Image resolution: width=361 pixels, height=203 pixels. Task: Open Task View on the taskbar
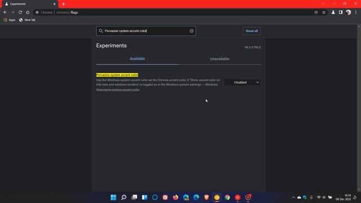point(134,197)
